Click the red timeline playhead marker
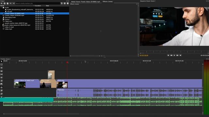The width and height of the screenshot is (209, 117). click(67, 62)
